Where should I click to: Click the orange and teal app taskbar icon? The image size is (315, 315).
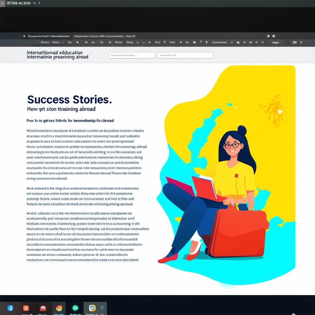point(92,308)
